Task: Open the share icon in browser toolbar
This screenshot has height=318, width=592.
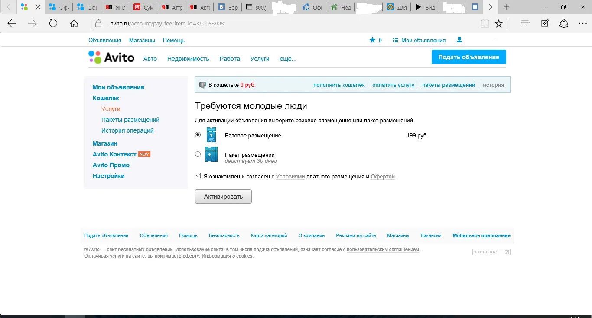Action: [x=564, y=23]
